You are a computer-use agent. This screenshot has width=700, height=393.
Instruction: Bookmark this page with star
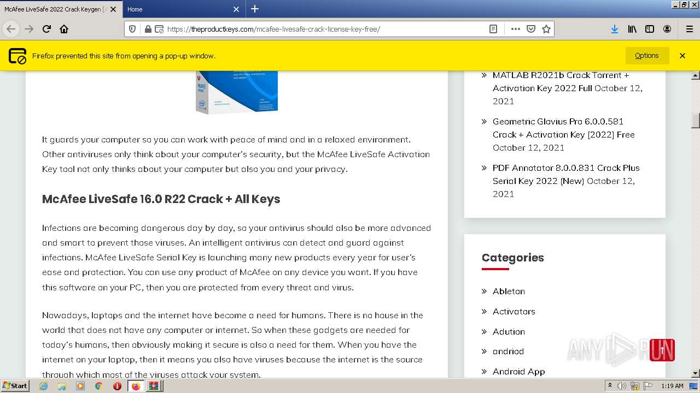click(x=546, y=29)
